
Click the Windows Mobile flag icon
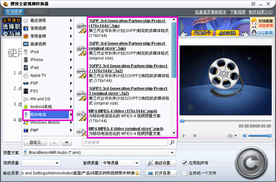(x=26, y=122)
